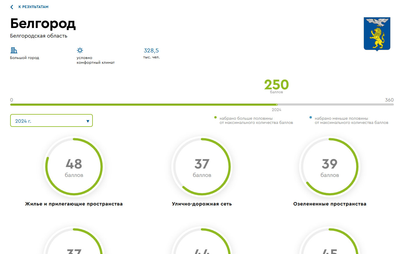Click the Belgorod coat of arms emblem

[x=377, y=34]
